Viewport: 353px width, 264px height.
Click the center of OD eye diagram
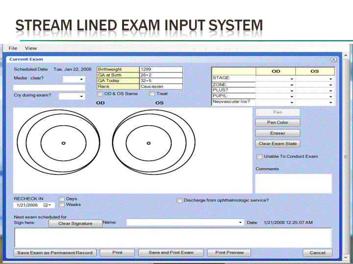pos(63,143)
